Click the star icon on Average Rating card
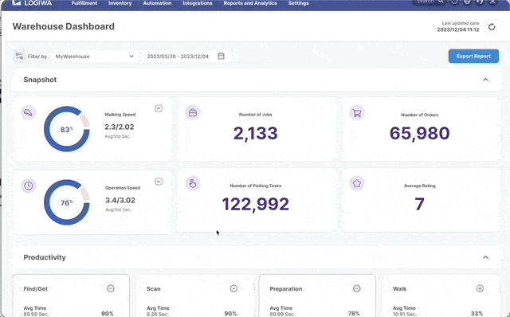 click(357, 183)
